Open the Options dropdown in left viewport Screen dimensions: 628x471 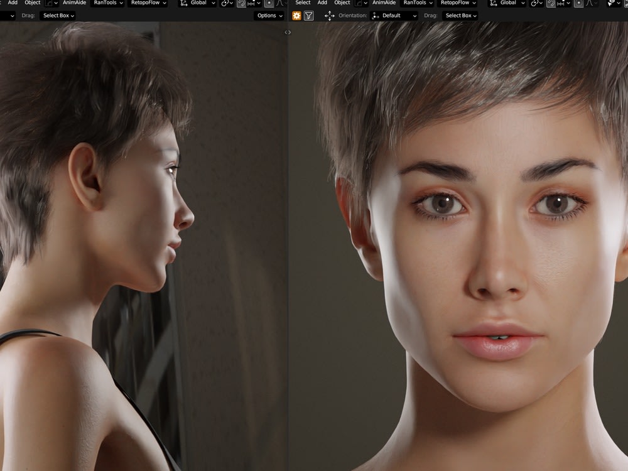269,16
